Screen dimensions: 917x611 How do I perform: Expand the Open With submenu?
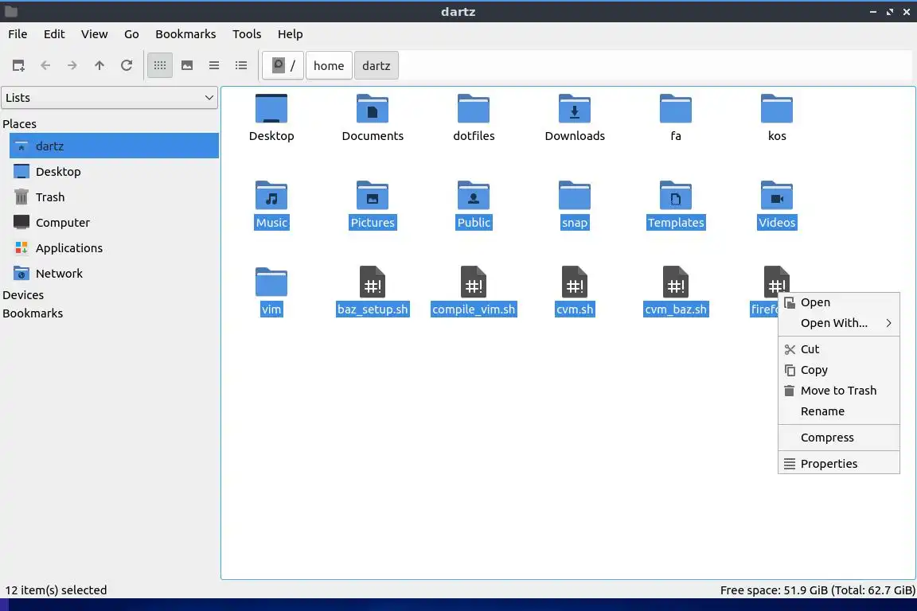[x=839, y=323]
